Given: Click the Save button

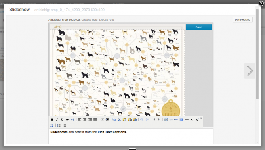Looking at the screenshot, I should 199,27.
